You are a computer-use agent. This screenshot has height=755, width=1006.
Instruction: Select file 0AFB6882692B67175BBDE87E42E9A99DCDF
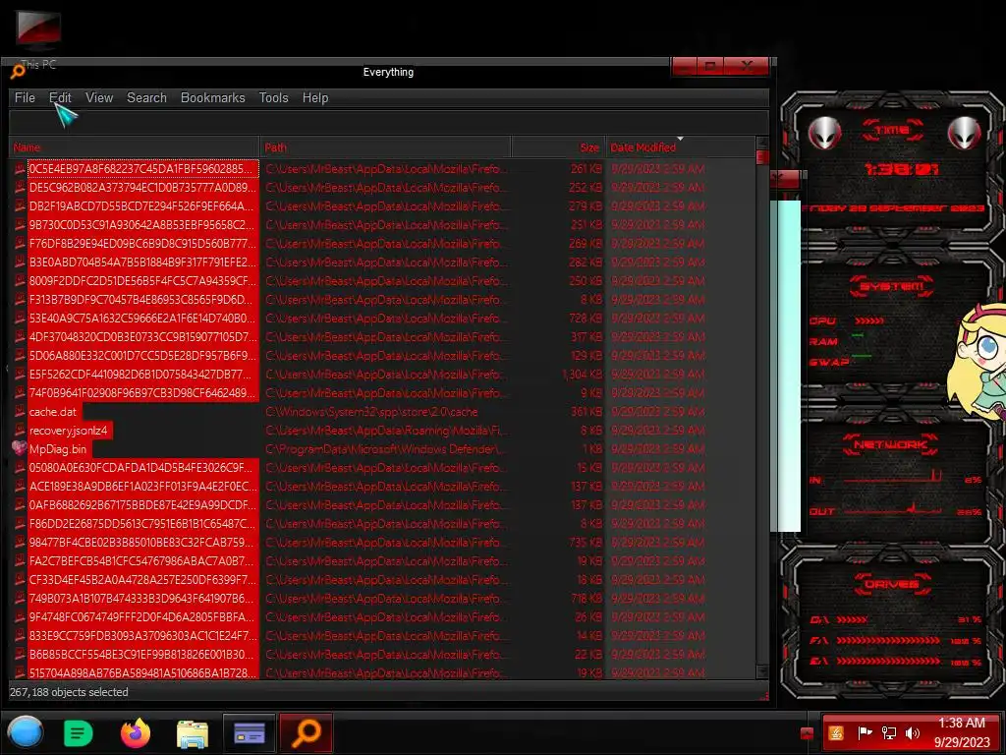pyautogui.click(x=142, y=504)
